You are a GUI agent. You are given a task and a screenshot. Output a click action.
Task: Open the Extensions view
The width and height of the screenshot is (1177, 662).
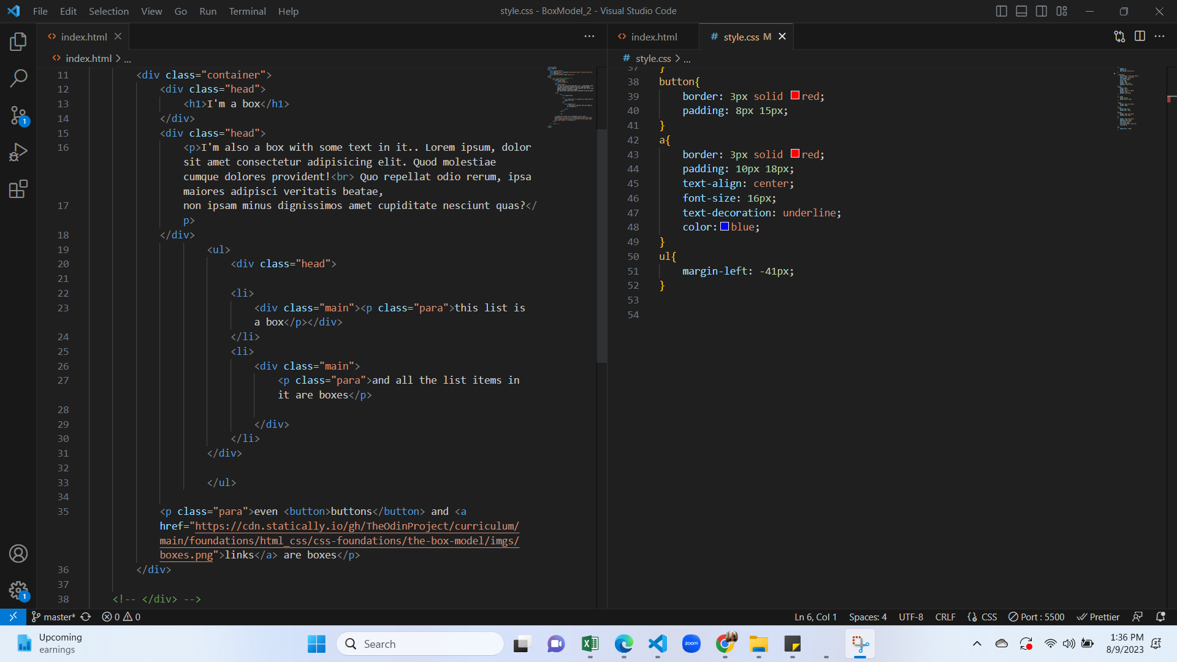18,189
